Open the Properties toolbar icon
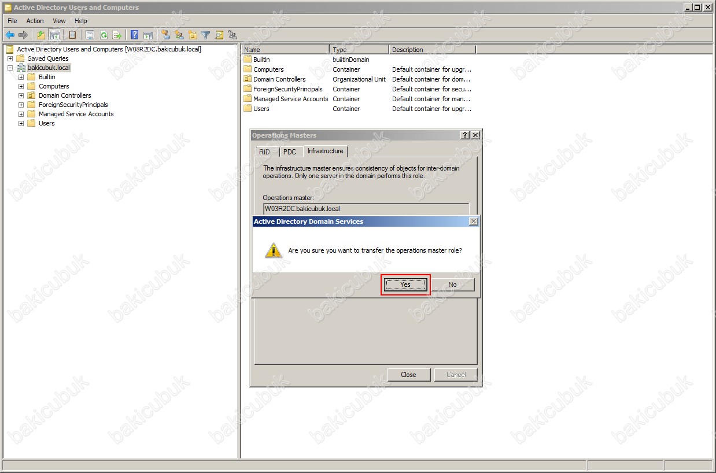The width and height of the screenshot is (716, 473). coord(90,35)
